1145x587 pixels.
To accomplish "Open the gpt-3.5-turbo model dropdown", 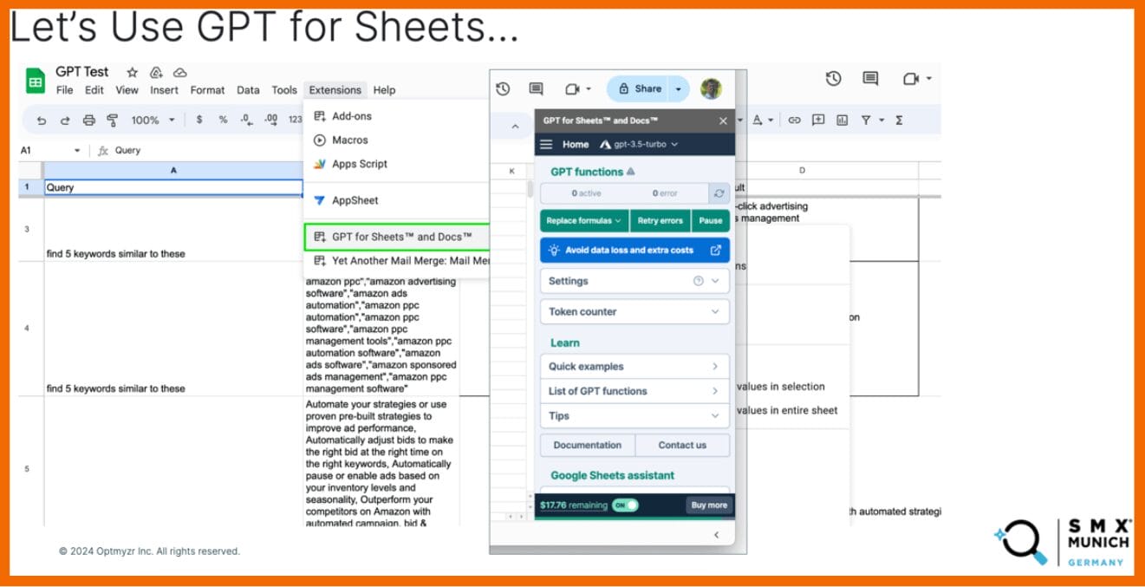I will [640, 145].
